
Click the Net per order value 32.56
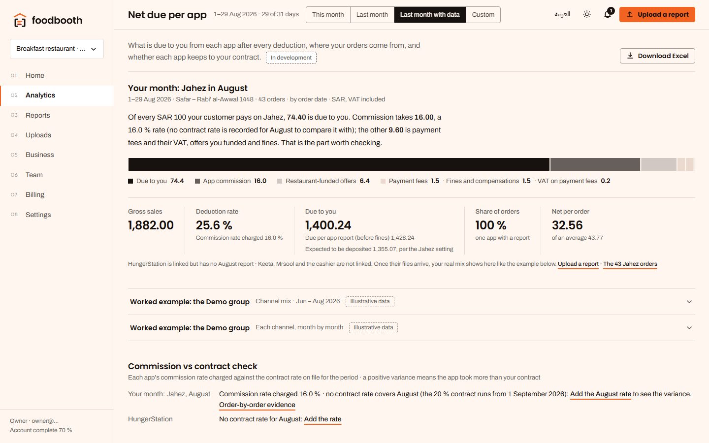point(567,225)
